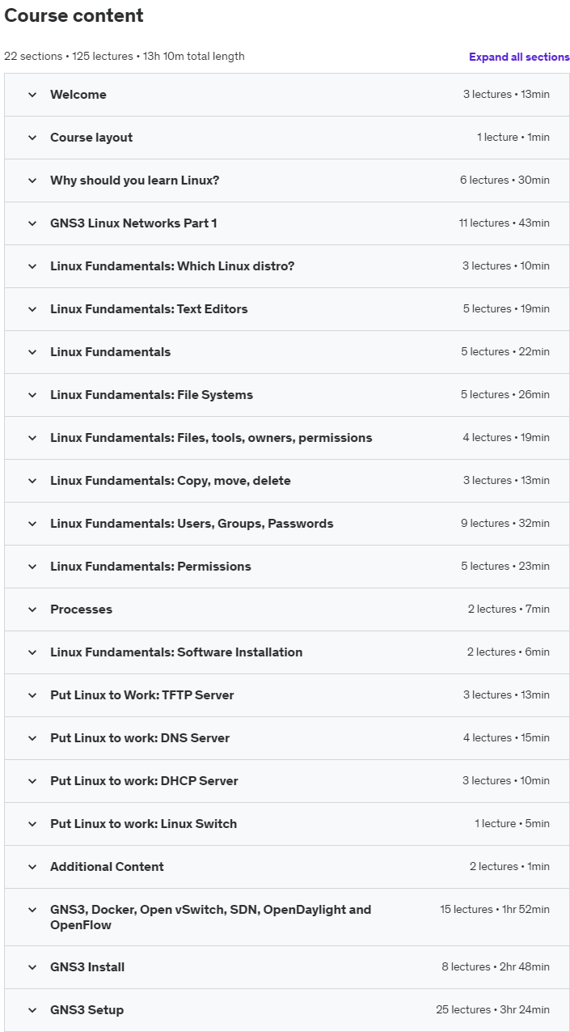
Task: Expand chevron next to Which Linux distro? section
Action: (x=32, y=266)
